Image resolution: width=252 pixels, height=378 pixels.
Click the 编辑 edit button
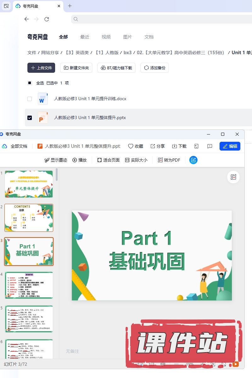(x=230, y=146)
